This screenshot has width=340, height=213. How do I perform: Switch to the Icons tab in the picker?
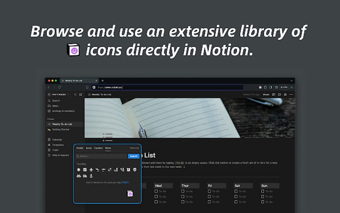pyautogui.click(x=89, y=148)
